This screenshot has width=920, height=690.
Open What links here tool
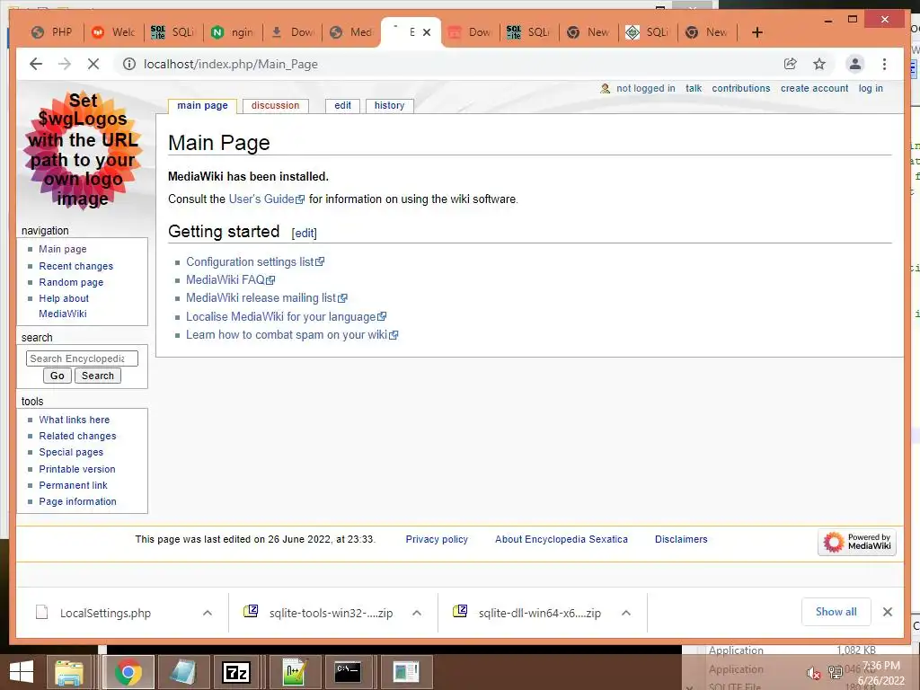tap(75, 420)
